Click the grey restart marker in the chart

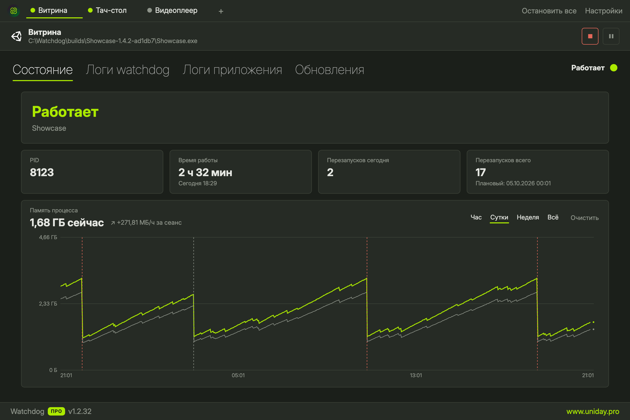[x=194, y=303]
